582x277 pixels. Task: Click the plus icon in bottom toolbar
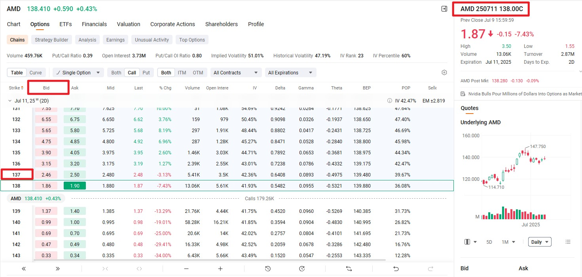(220, 269)
